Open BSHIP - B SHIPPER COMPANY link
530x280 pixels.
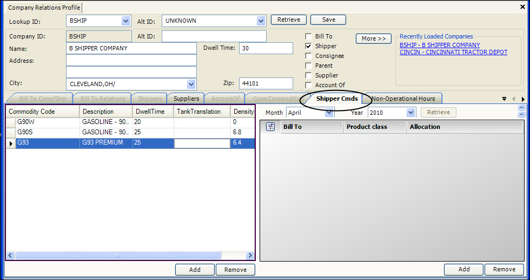tap(439, 45)
